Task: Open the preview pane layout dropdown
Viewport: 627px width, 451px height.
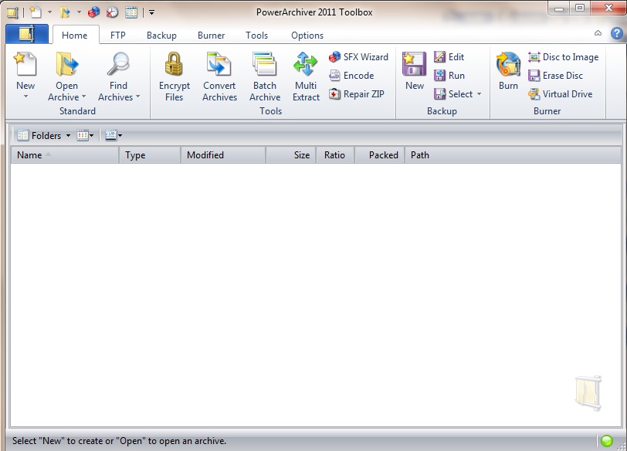Action: 114,136
